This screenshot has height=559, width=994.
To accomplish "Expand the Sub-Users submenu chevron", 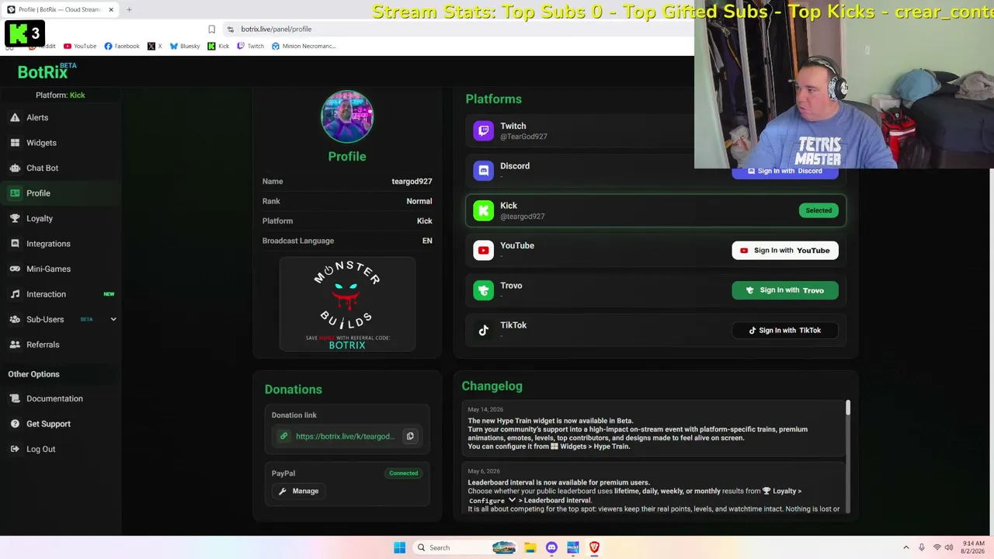I will [x=113, y=319].
